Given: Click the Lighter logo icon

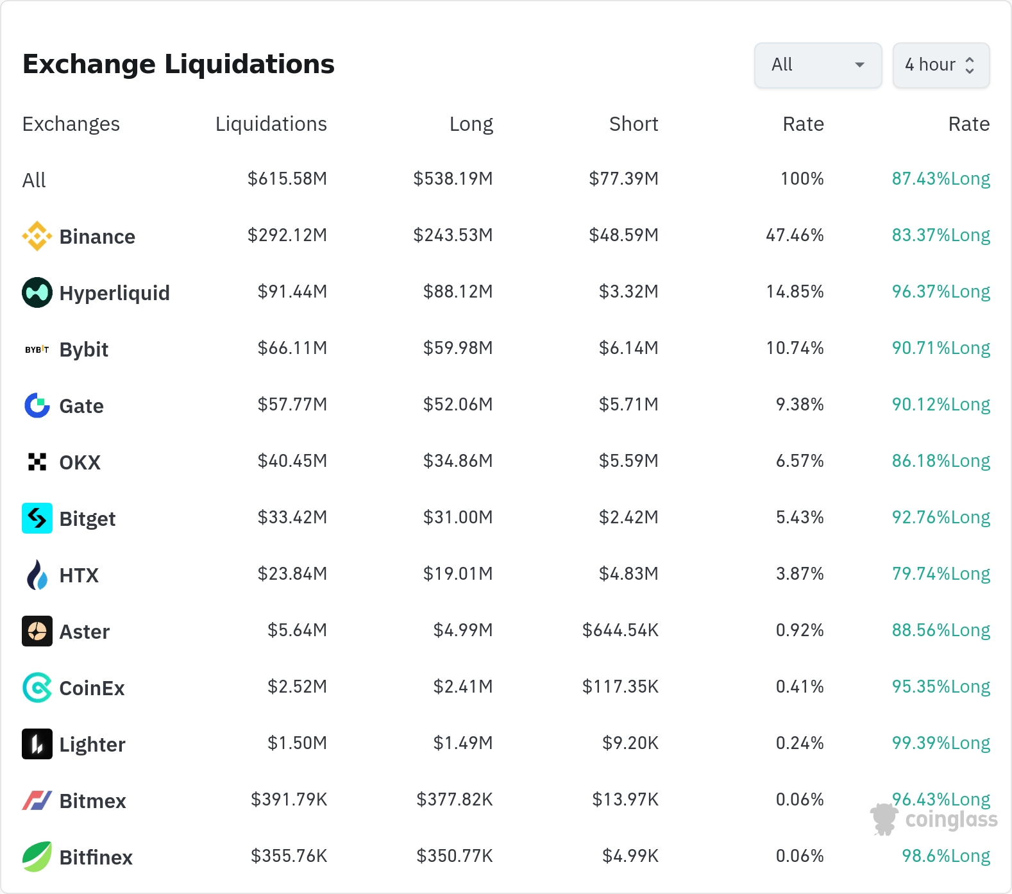Looking at the screenshot, I should pos(37,744).
